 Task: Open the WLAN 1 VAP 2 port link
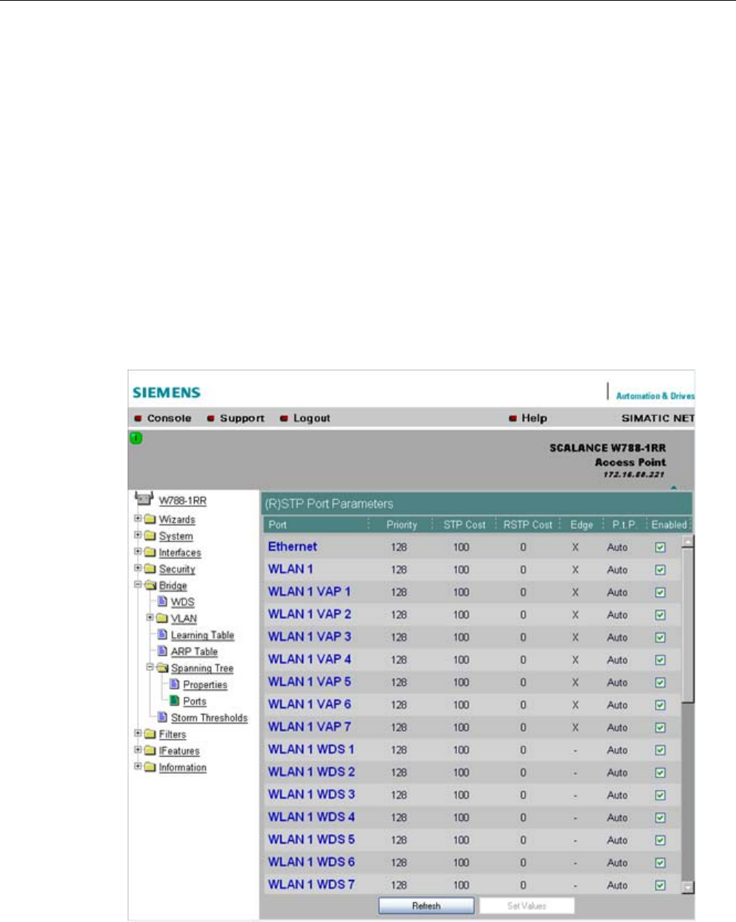(310, 614)
